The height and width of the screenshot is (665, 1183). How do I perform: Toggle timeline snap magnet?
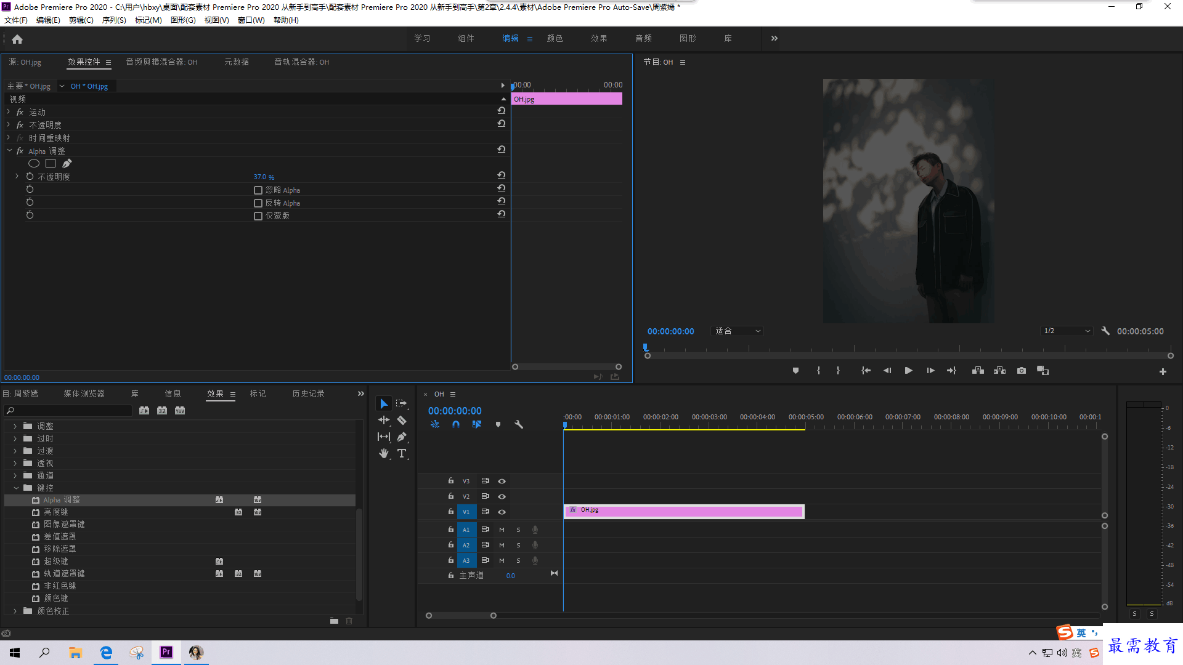(455, 424)
